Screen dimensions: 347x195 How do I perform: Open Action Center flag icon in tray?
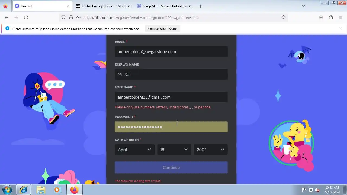[304, 190]
